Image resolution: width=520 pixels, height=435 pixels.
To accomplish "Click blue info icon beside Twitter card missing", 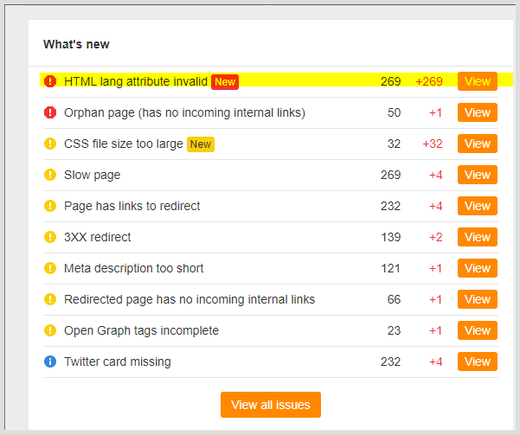I will click(50, 361).
